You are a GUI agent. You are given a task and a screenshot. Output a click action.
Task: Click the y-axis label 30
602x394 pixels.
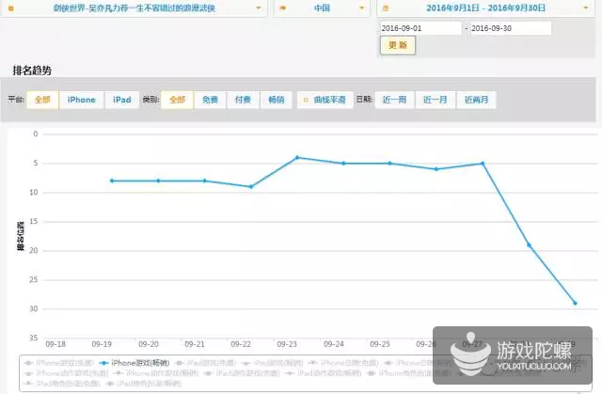point(34,308)
